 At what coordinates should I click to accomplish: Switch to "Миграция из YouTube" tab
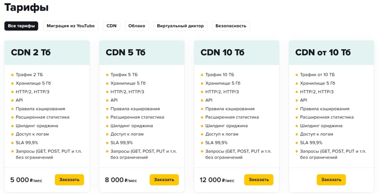point(70,26)
